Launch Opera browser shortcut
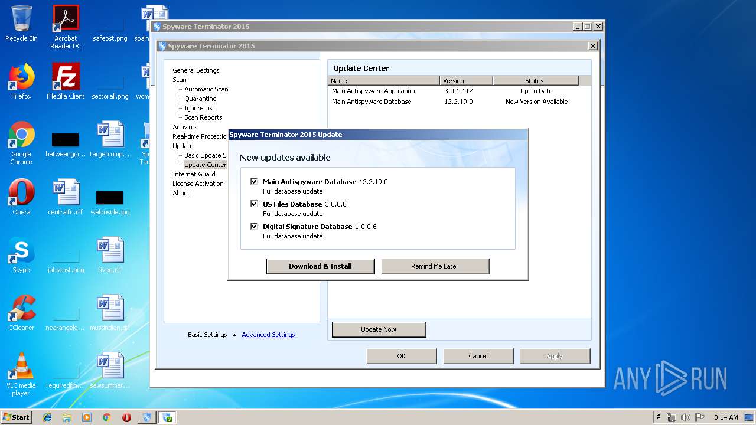Screen dimensions: 756x425 pos(21,197)
